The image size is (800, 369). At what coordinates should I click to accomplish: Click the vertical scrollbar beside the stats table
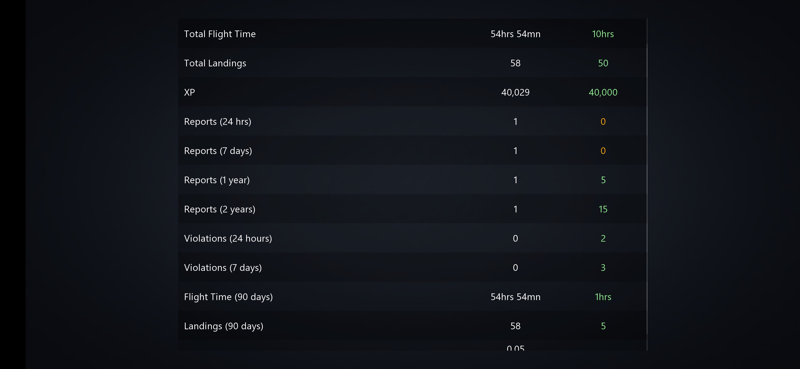point(647,186)
